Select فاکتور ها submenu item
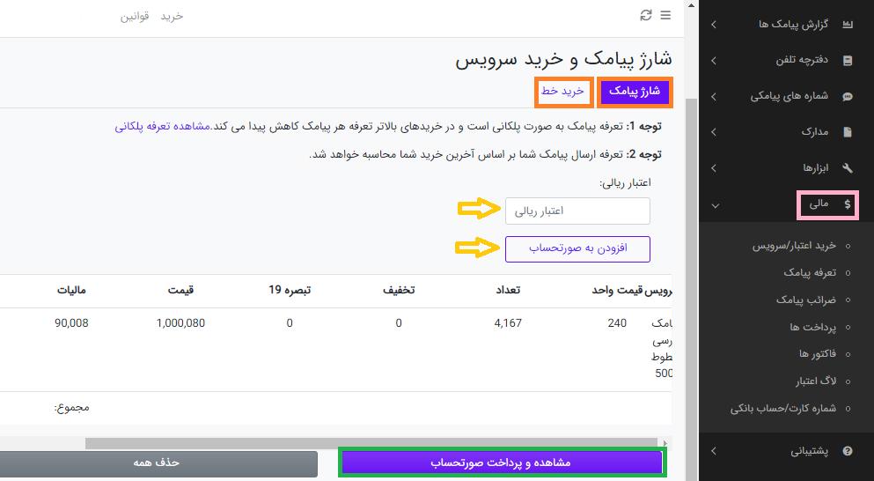Image resolution: width=874 pixels, height=481 pixels. click(x=817, y=354)
